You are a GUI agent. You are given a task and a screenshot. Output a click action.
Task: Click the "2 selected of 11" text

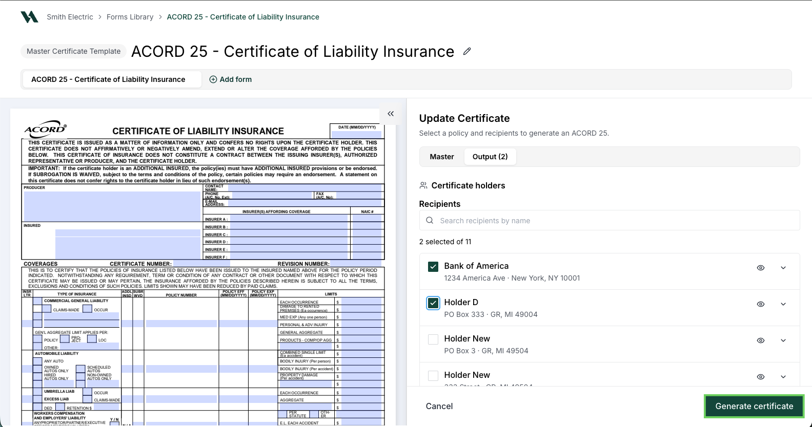coord(445,242)
